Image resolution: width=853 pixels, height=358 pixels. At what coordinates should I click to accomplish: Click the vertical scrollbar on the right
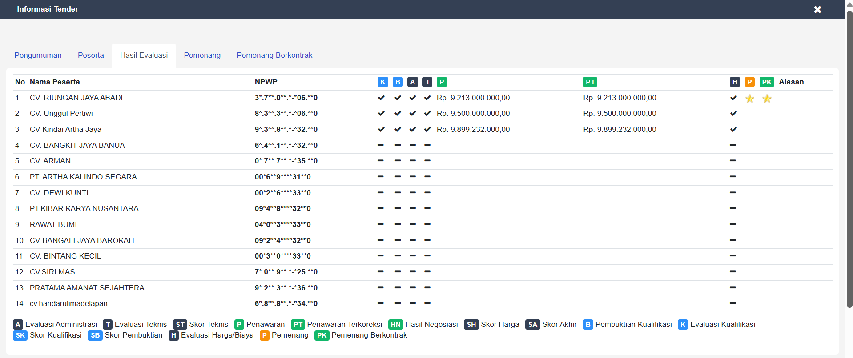point(849,160)
